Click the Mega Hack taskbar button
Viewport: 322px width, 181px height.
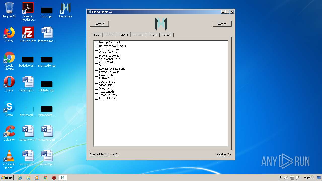pyautogui.click(x=63, y=178)
